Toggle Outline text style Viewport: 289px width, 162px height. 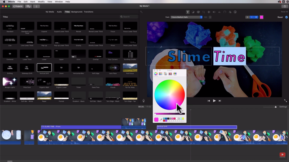pos(256,17)
